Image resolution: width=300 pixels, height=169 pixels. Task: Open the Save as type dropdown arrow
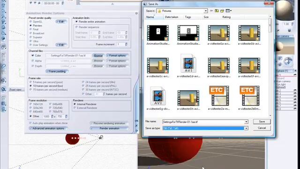click(x=246, y=128)
